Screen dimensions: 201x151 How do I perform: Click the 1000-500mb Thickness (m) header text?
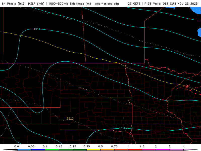(x=70, y=4)
